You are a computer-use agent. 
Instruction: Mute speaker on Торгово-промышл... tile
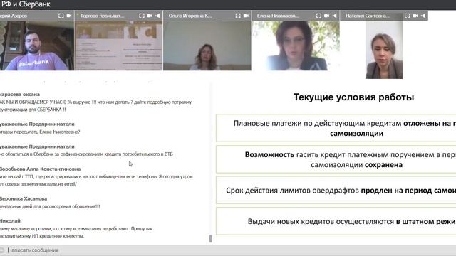(x=157, y=16)
